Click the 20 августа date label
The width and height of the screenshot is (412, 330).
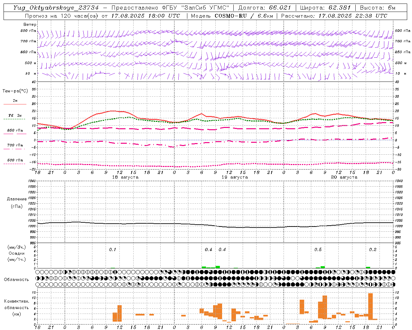344,177
